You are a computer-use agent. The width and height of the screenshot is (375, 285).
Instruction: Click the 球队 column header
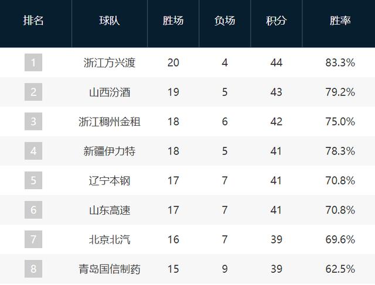point(110,21)
